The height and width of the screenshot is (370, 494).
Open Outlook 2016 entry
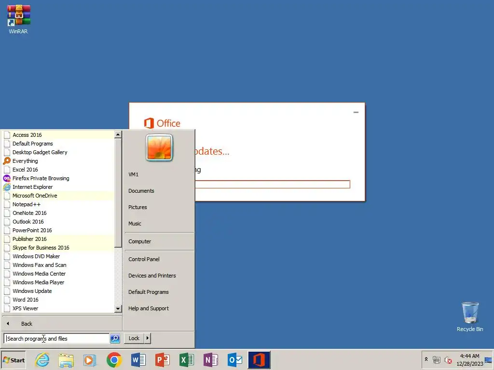[58, 222]
